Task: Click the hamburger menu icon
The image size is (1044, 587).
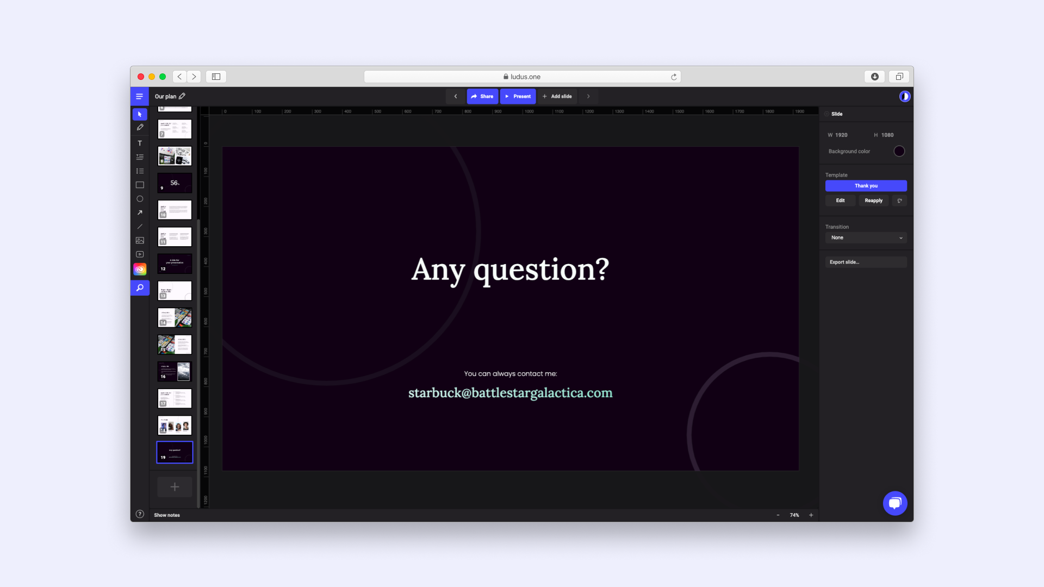Action: point(140,96)
